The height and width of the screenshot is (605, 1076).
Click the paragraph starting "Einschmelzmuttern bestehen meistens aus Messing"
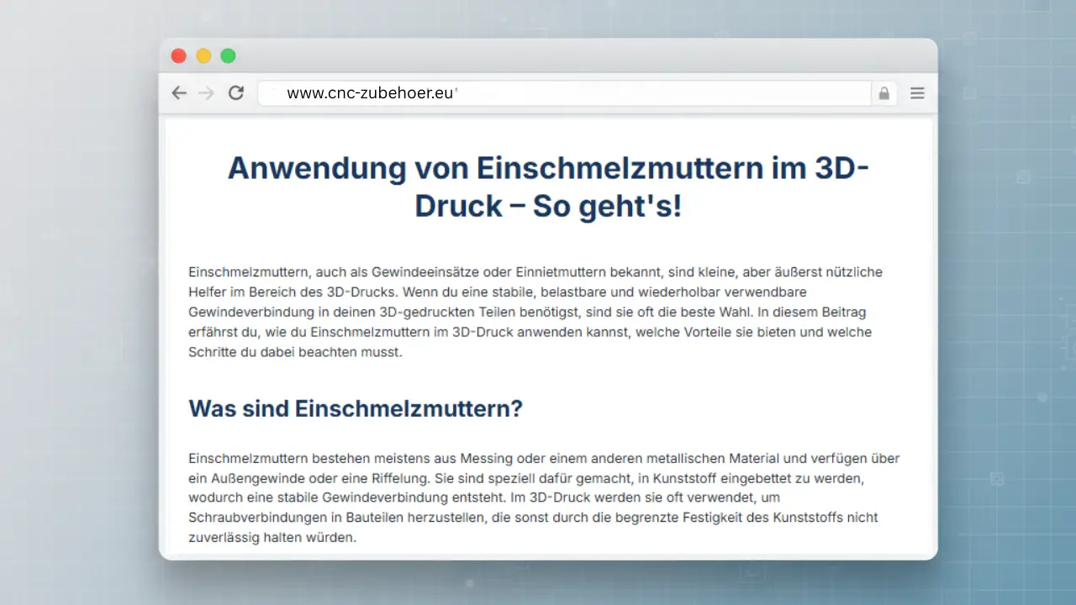click(x=544, y=498)
